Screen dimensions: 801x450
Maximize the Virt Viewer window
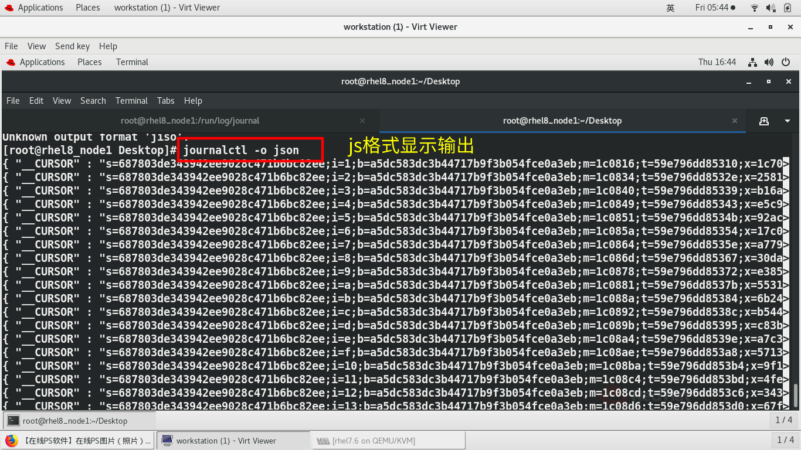point(771,27)
